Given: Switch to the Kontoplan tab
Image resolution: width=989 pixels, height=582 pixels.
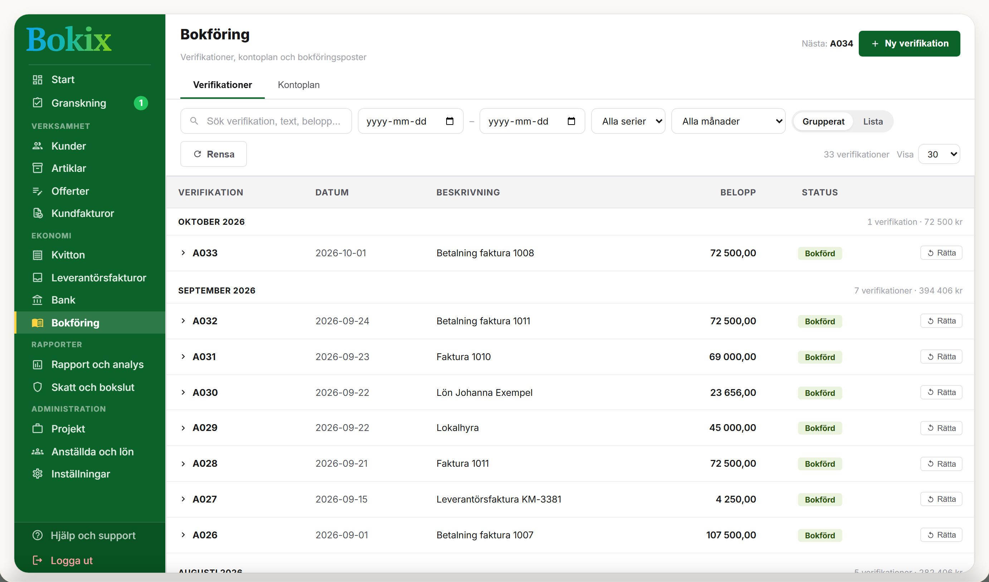Looking at the screenshot, I should (x=299, y=85).
